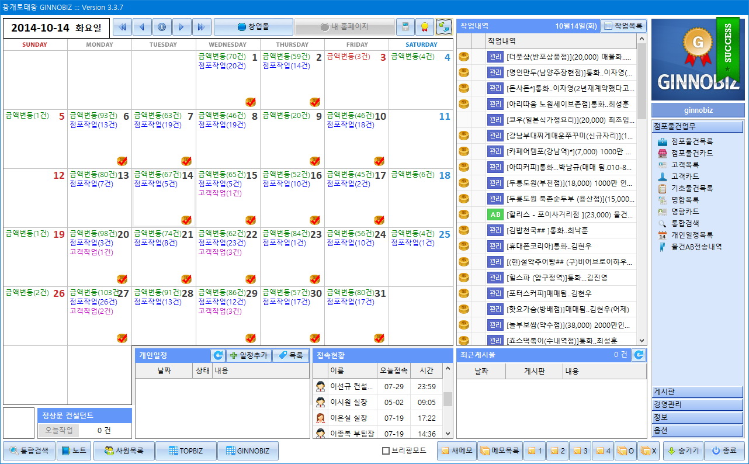The width and height of the screenshot is (749, 464).
Task: Click the info button between navigation arrows
Action: click(x=162, y=27)
